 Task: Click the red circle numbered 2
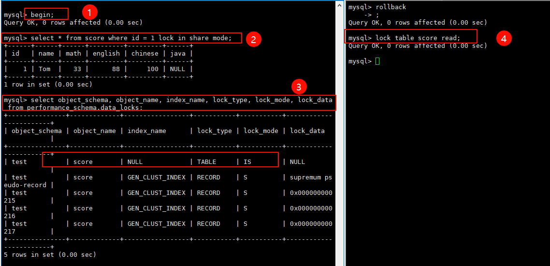click(x=254, y=39)
